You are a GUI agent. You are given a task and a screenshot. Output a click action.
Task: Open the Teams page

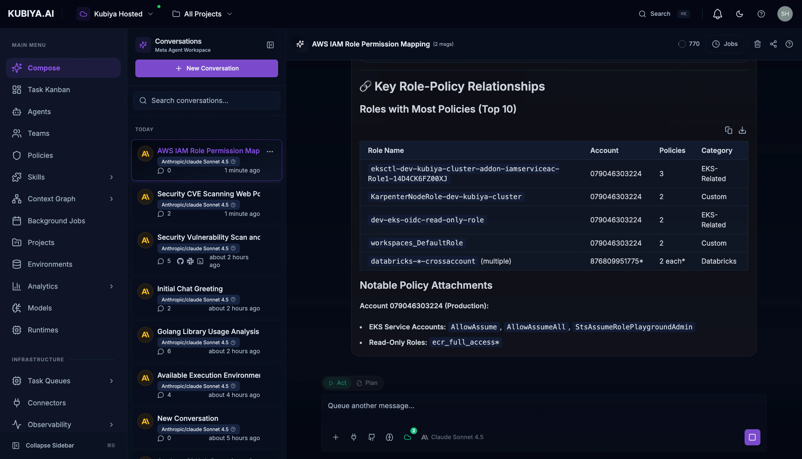63,133
